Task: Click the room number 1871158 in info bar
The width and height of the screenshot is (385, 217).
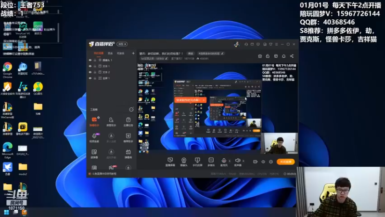Action: [x=189, y=58]
